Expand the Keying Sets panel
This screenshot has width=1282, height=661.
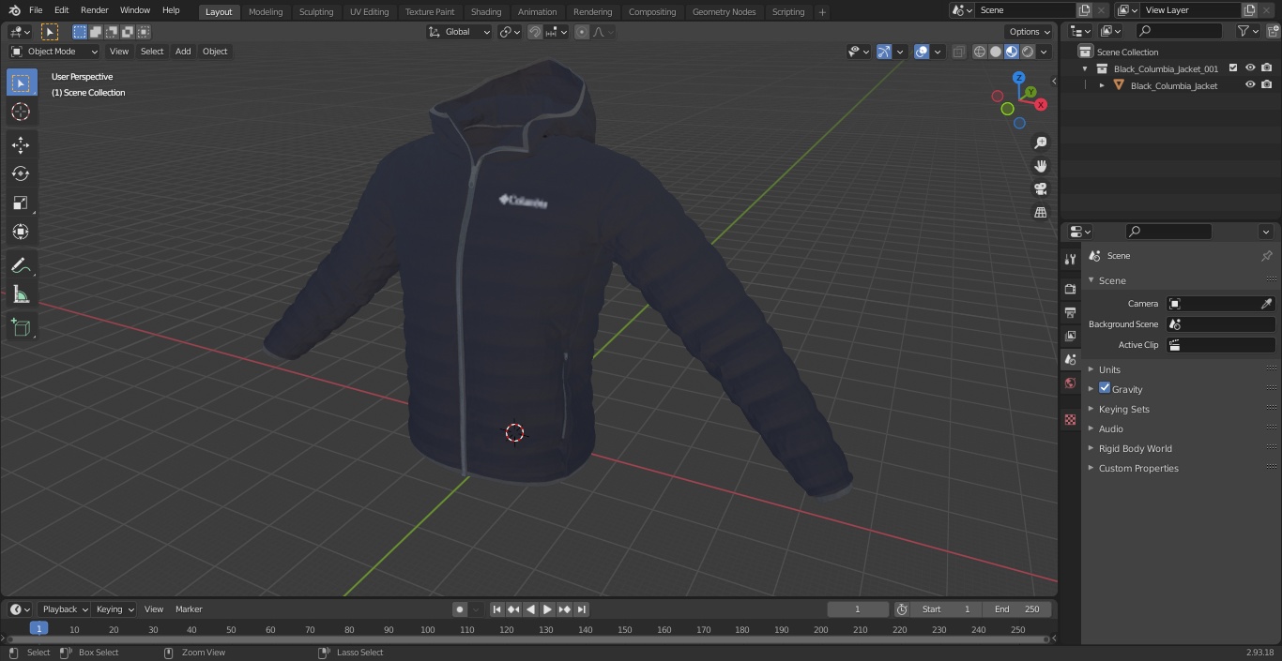point(1123,409)
